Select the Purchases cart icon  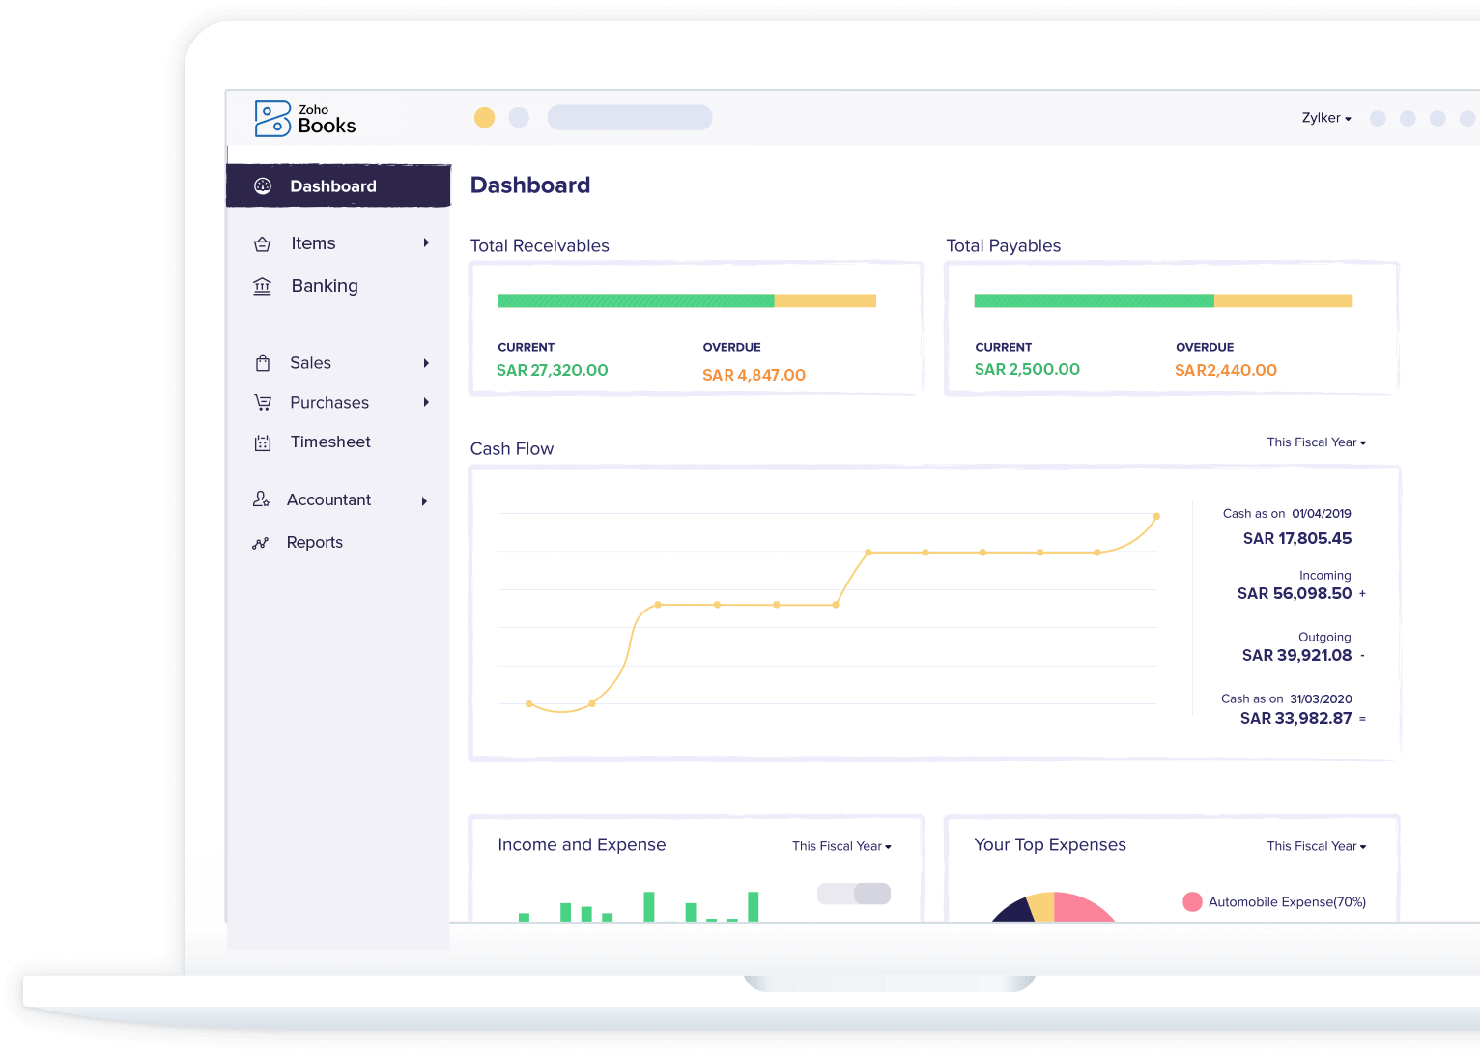pyautogui.click(x=262, y=402)
